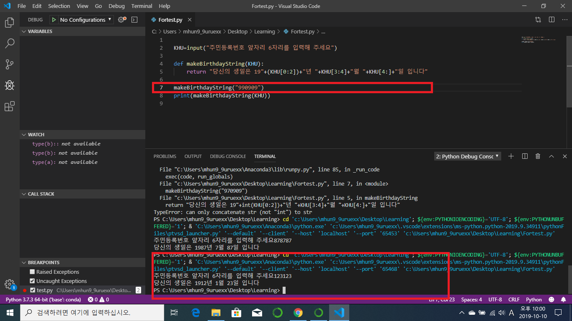Open the Terminal menu
The image size is (572, 321).
point(142,6)
